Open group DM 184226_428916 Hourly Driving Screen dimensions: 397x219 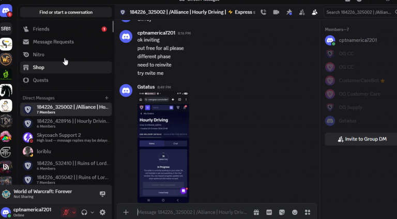click(66, 123)
